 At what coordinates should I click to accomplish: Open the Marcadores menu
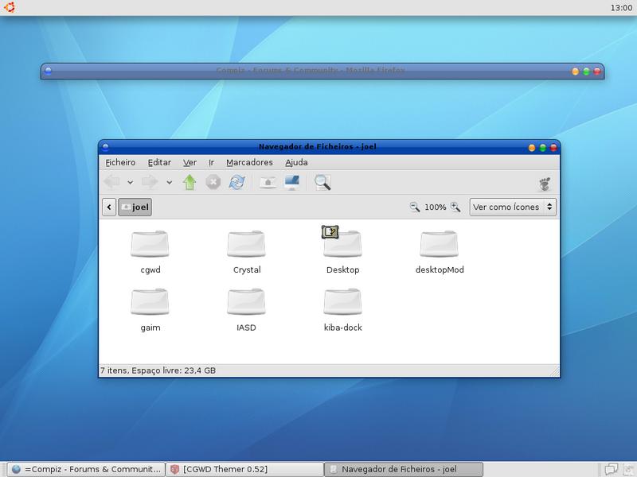pos(249,163)
